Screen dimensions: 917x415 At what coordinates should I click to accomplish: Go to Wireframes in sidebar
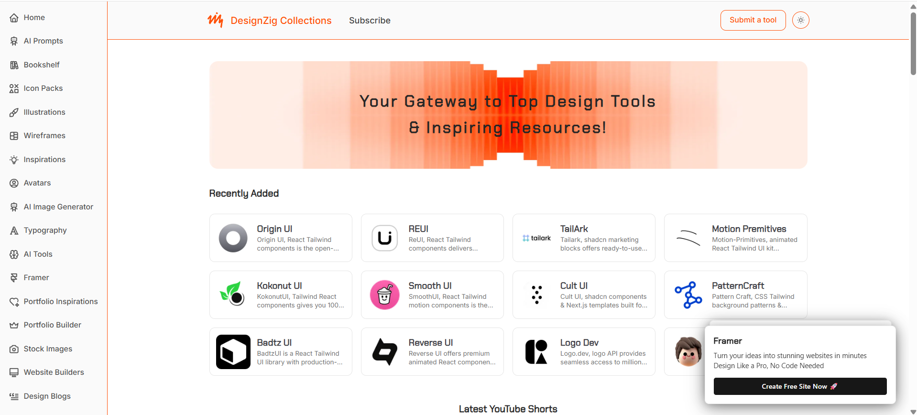tap(44, 136)
